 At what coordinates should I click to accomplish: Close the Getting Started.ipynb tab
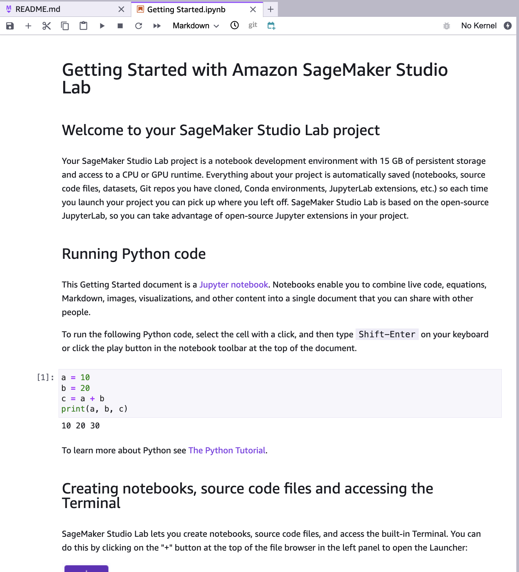[253, 10]
